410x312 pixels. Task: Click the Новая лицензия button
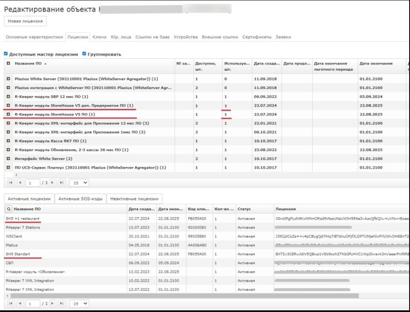pyautogui.click(x=25, y=21)
